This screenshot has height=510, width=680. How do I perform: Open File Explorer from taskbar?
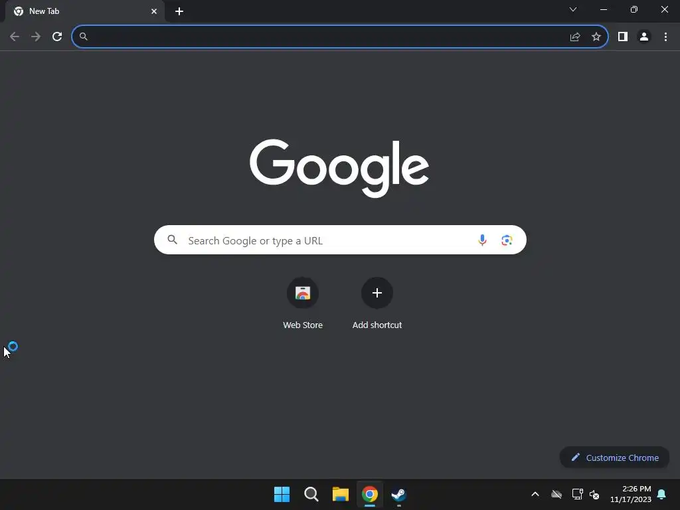point(341,494)
